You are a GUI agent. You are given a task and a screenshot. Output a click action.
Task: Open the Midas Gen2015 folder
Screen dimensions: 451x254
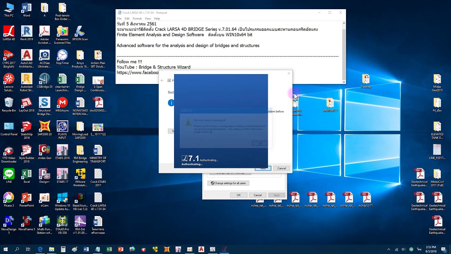pos(437,83)
